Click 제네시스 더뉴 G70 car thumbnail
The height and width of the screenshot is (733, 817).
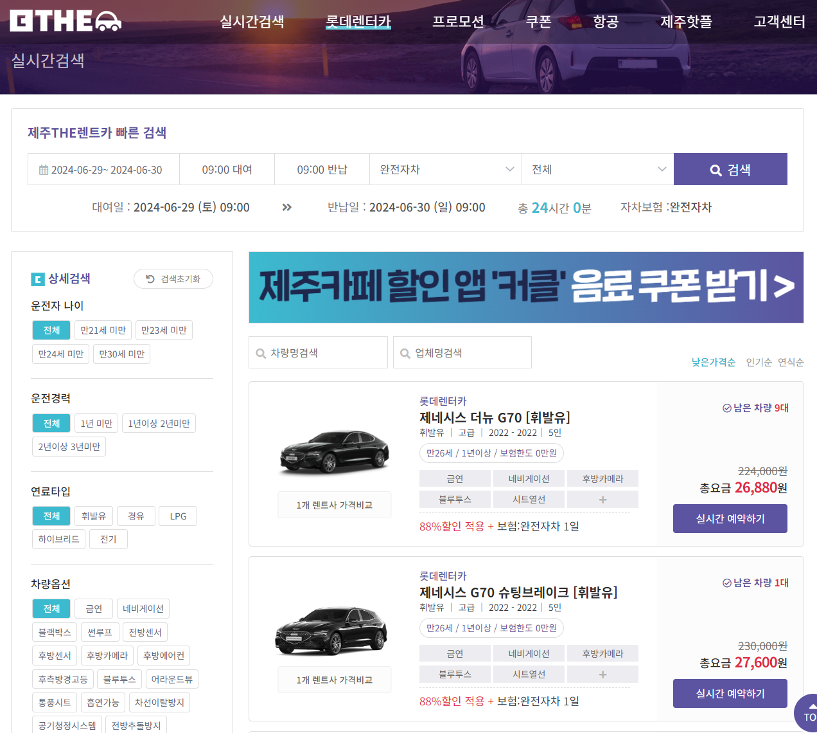tap(335, 452)
